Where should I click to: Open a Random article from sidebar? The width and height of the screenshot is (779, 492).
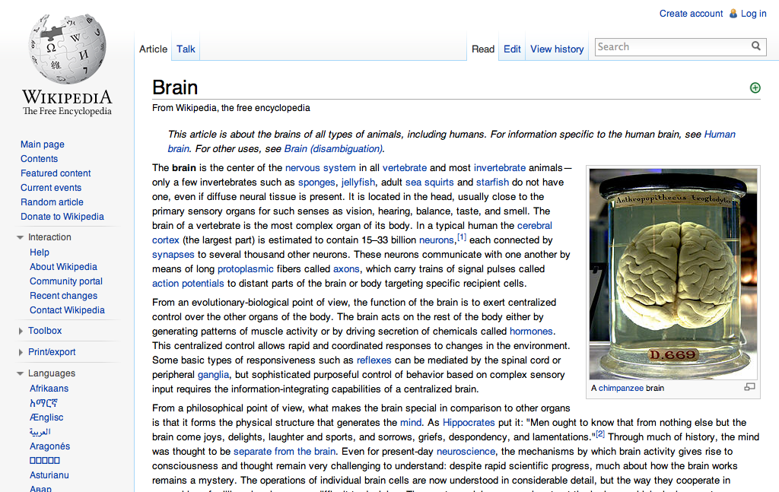point(52,202)
